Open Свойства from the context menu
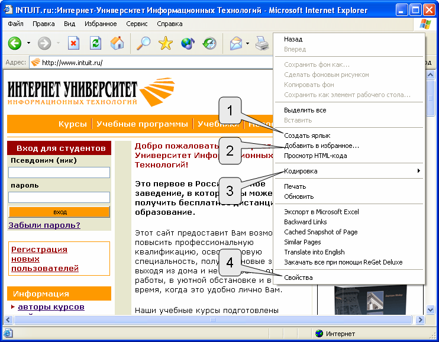 tap(349, 278)
